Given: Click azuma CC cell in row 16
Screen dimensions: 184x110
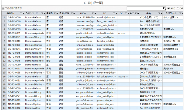Looking at the screenshot, I should pos(123,77).
